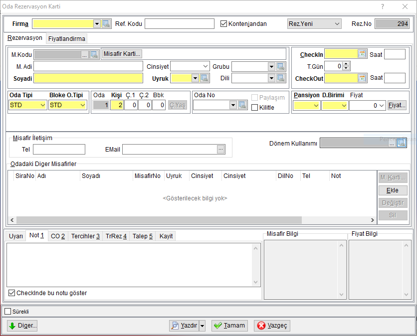Open the Talep 5 tab
417x336 pixels.
143,236
